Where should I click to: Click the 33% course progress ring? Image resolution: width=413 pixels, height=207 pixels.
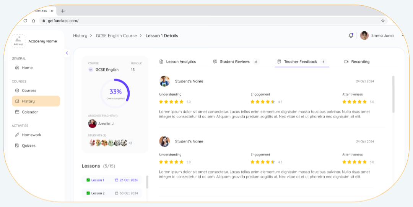(x=115, y=93)
